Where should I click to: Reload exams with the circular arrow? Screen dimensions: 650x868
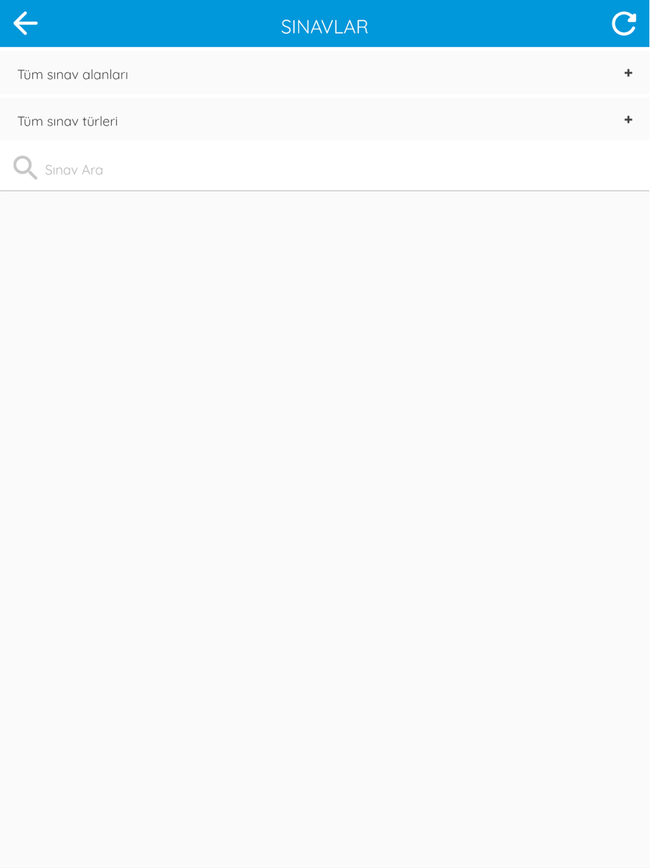624,23
